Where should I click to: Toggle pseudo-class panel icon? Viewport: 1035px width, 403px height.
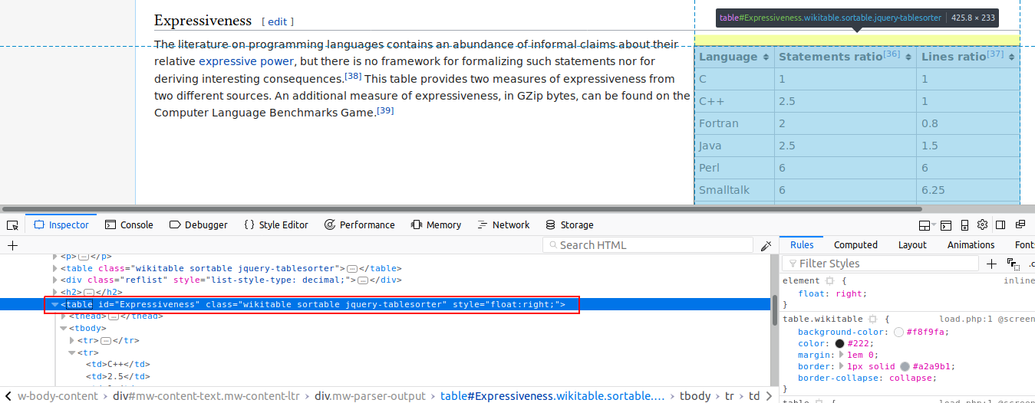(x=1013, y=264)
